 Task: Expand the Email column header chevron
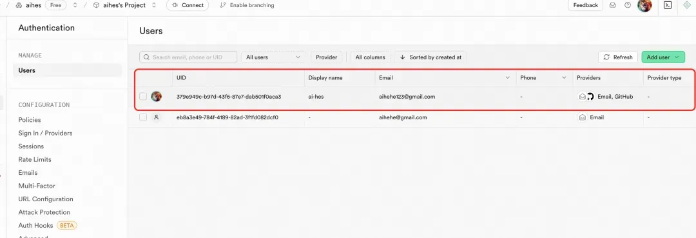[x=508, y=77]
